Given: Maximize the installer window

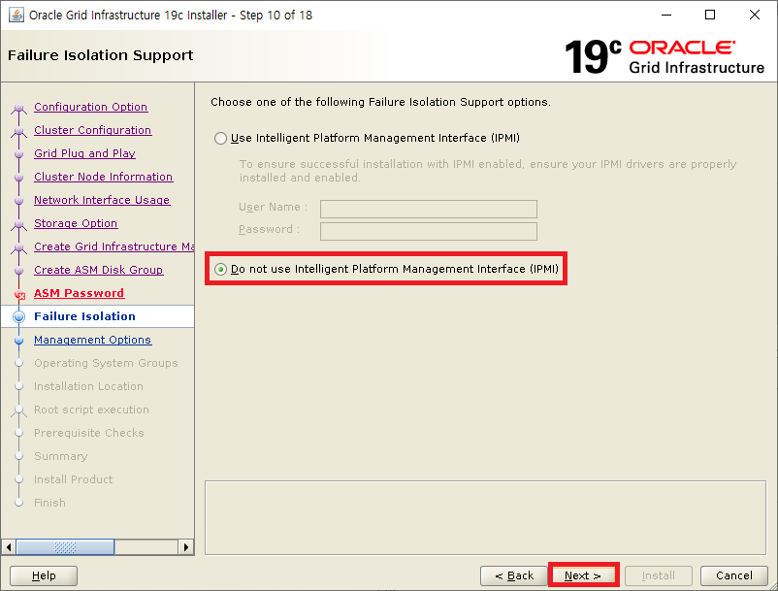Looking at the screenshot, I should (x=710, y=15).
